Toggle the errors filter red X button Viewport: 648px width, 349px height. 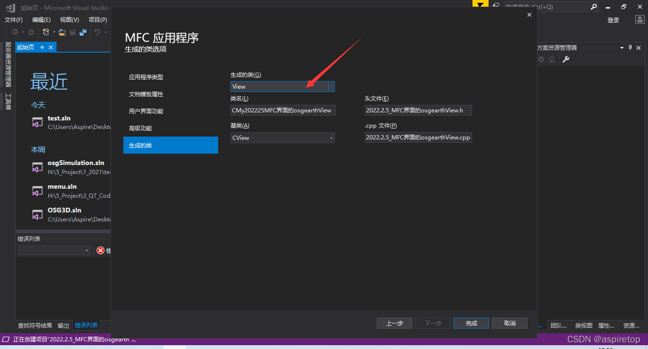tap(101, 250)
